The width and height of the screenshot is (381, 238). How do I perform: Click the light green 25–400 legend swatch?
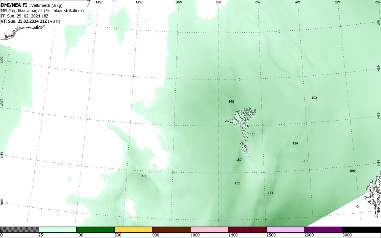[x=58, y=230]
